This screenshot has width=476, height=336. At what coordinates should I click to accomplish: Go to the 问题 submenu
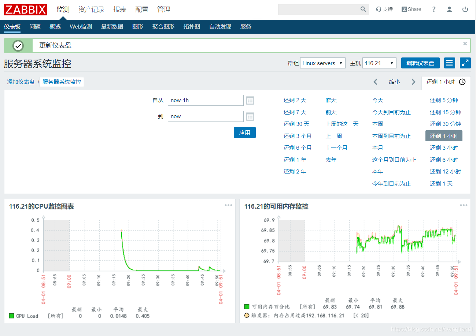[35, 27]
